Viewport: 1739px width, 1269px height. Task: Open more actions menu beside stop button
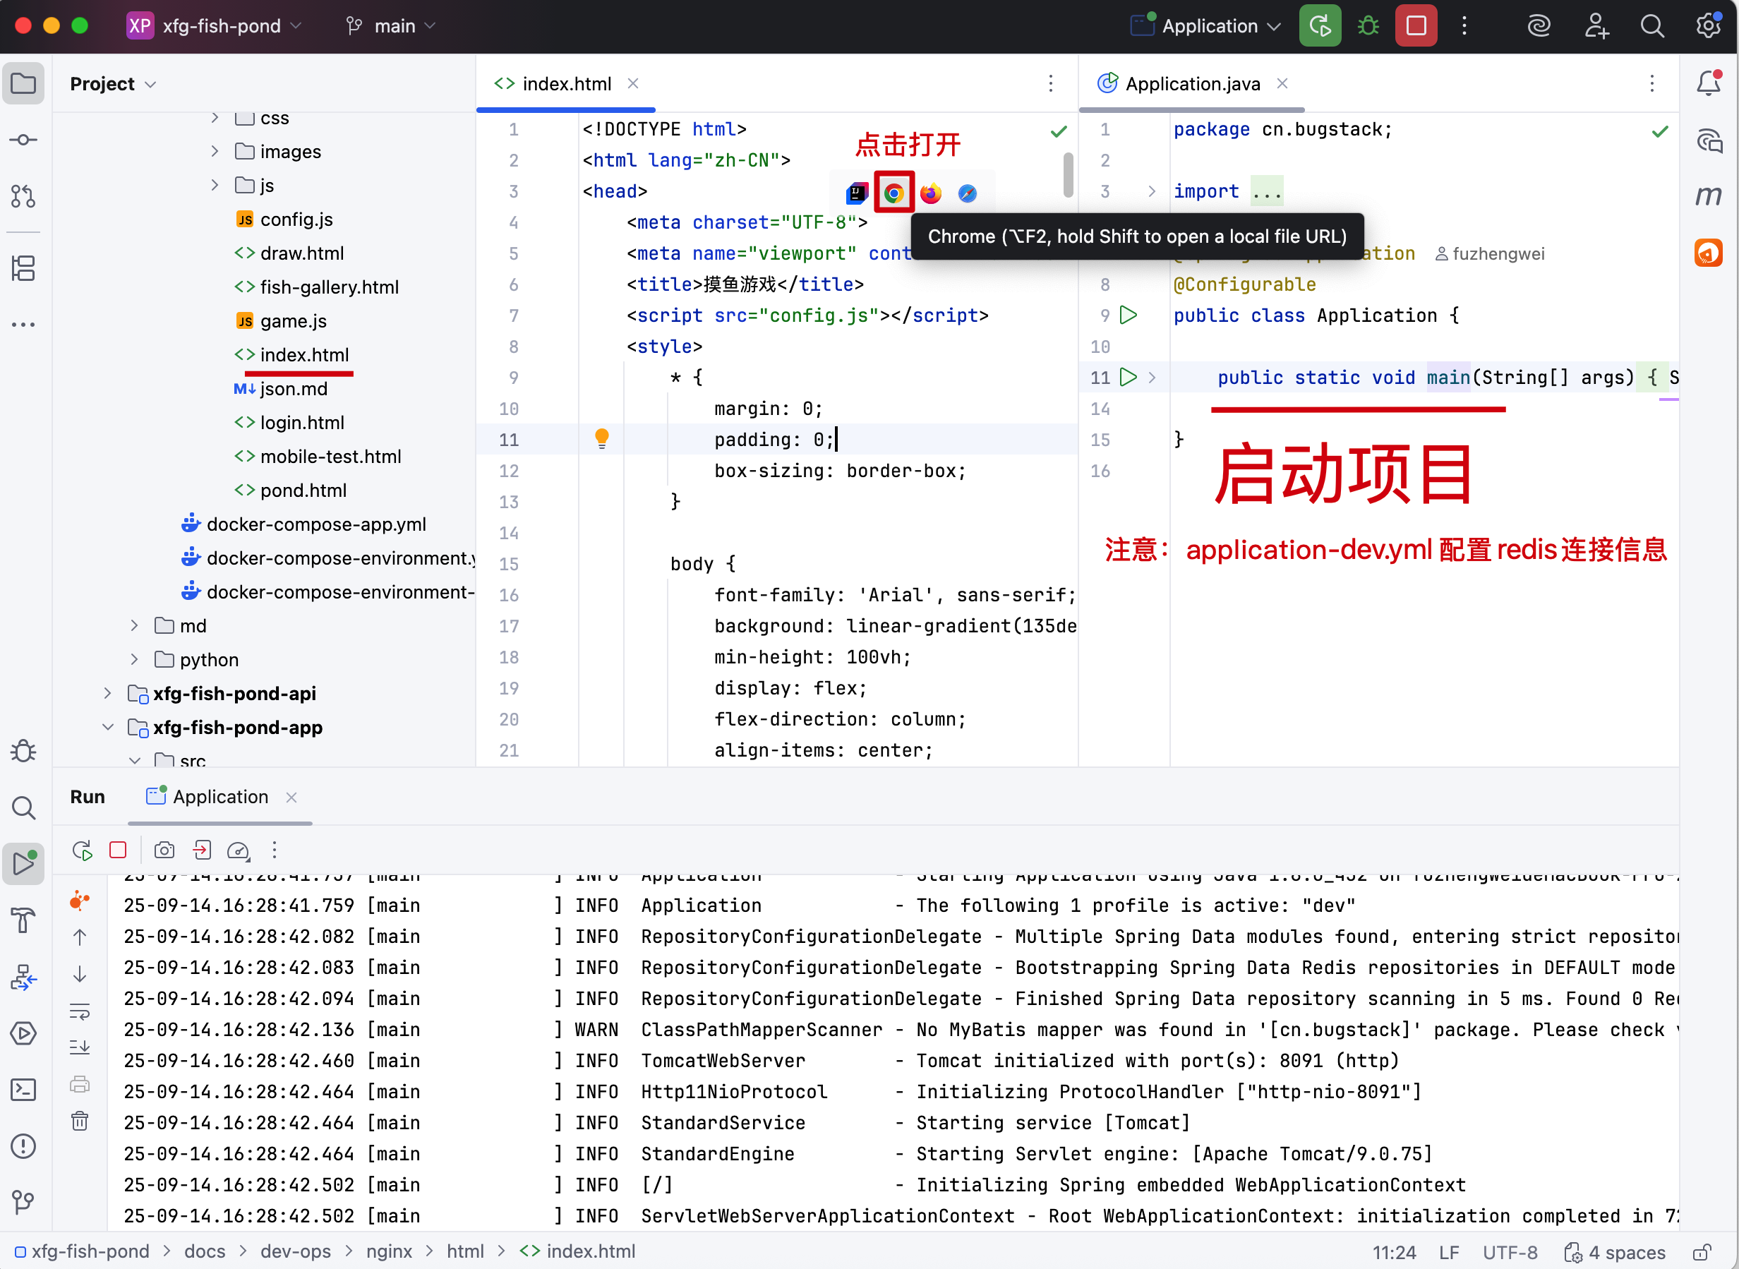click(x=1464, y=26)
